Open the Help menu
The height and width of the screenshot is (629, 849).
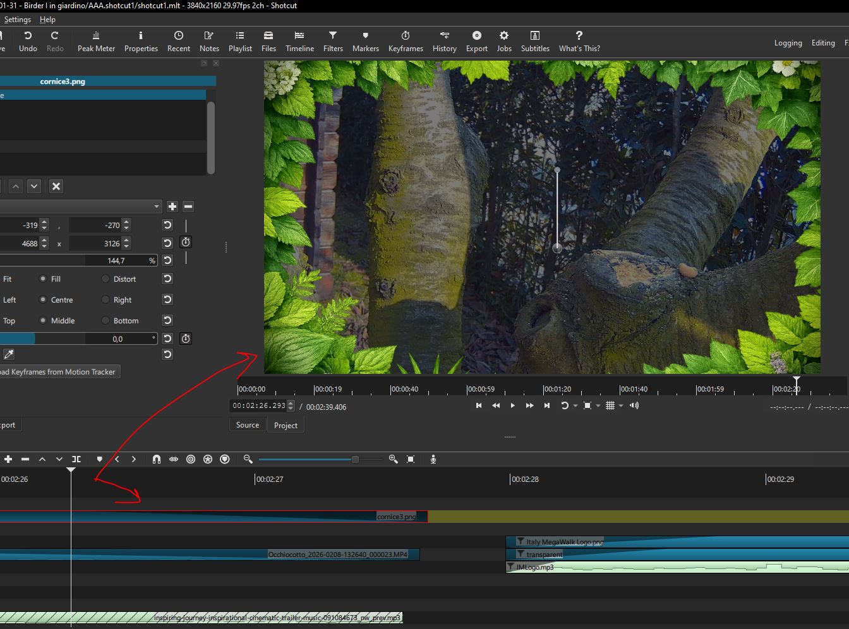(47, 20)
